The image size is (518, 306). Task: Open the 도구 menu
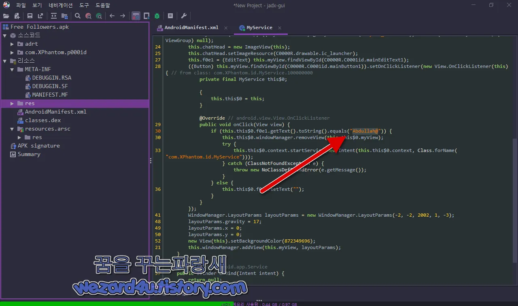(84, 5)
